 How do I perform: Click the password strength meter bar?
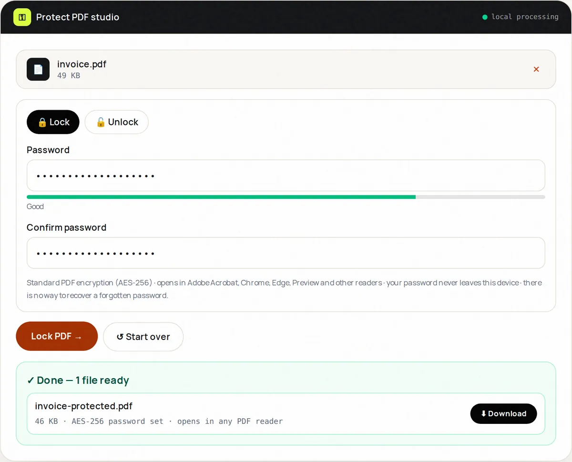pyautogui.click(x=286, y=197)
